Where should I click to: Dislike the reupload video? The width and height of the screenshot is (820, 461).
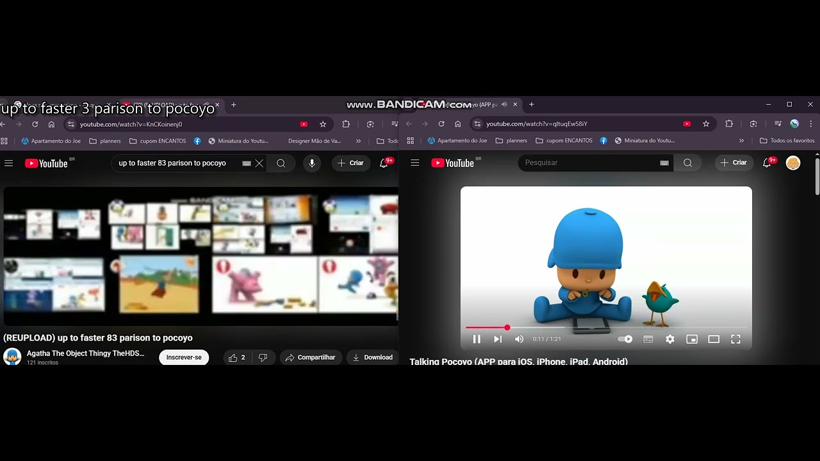263,357
